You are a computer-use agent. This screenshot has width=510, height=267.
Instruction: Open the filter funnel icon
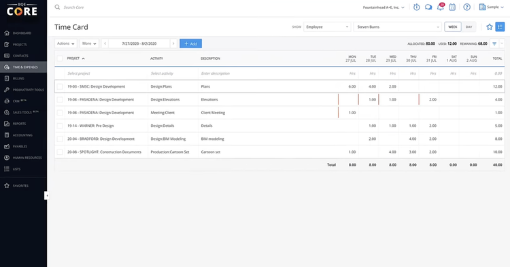click(494, 43)
